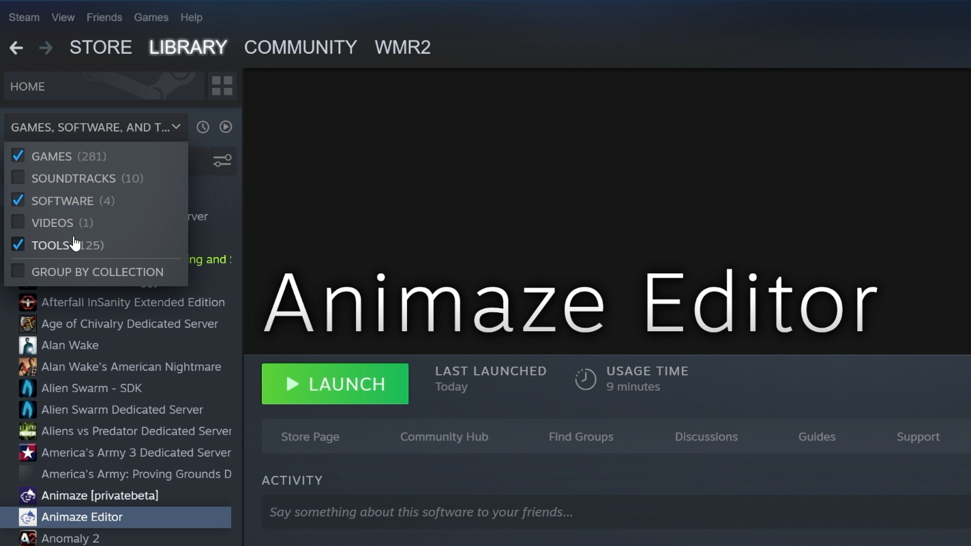Viewport: 971px width, 546px height.
Task: Go to the COMMUNITY section
Action: pyautogui.click(x=301, y=47)
